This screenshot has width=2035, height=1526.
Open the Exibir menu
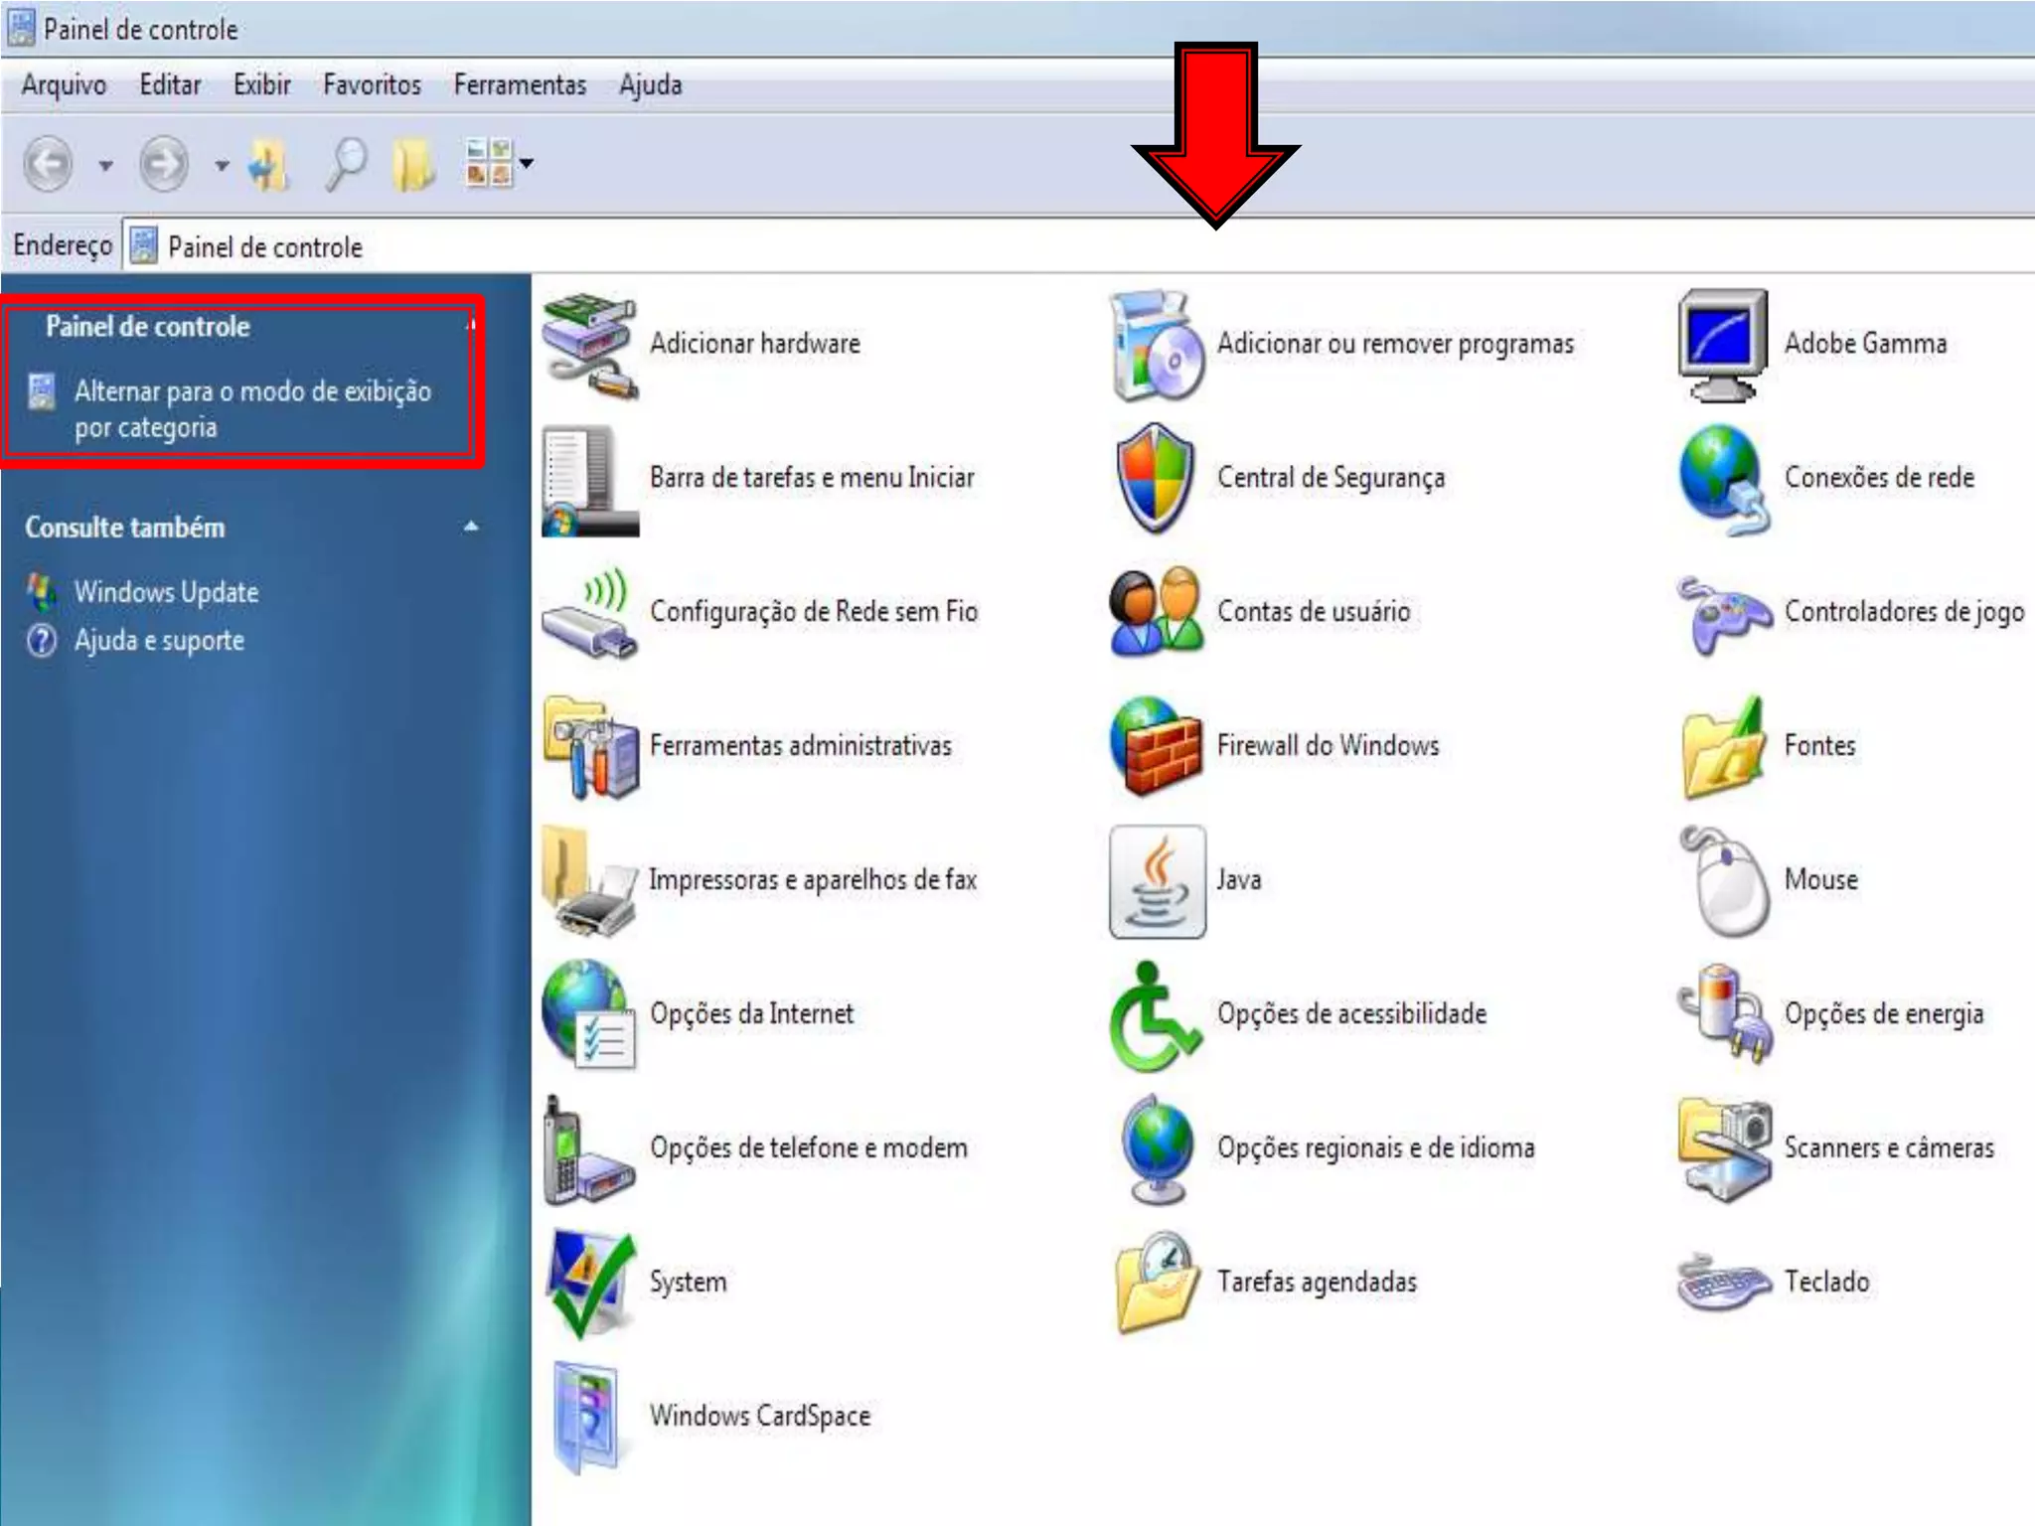[261, 85]
